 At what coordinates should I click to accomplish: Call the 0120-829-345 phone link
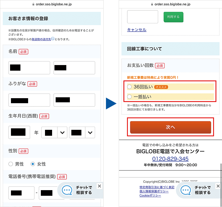pyautogui.click(x=170, y=159)
